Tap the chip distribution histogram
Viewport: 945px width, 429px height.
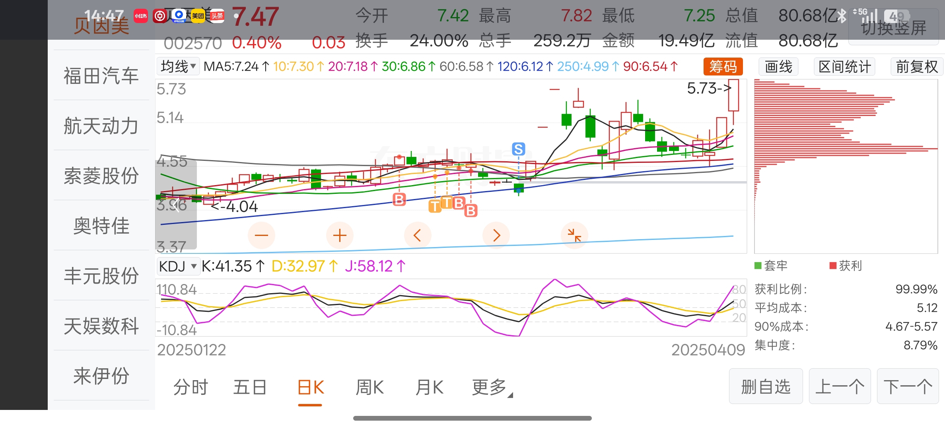(846, 166)
